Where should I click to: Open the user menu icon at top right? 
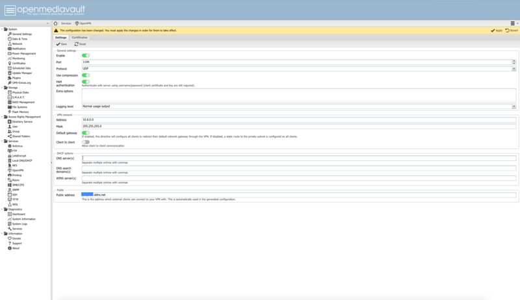513,23
